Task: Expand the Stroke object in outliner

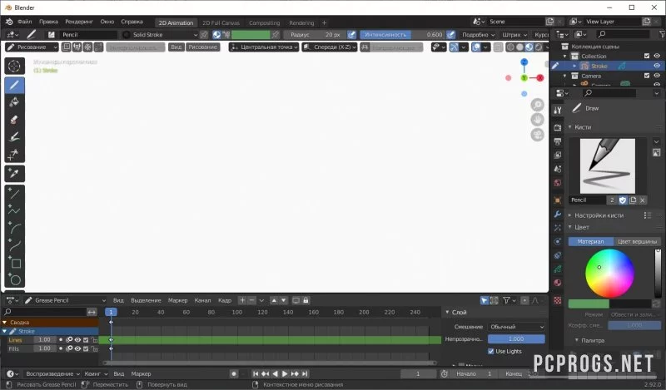Action: [x=574, y=66]
